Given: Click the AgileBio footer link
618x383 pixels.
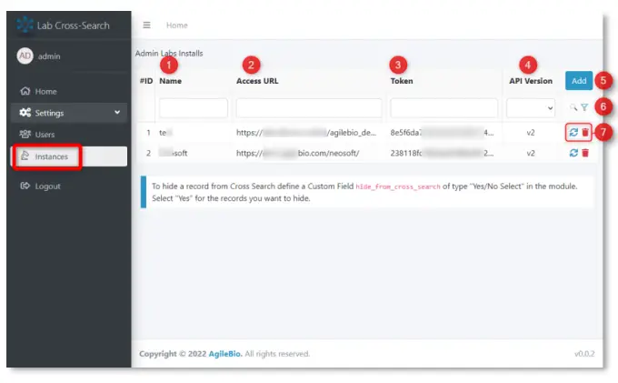Looking at the screenshot, I should 225,354.
